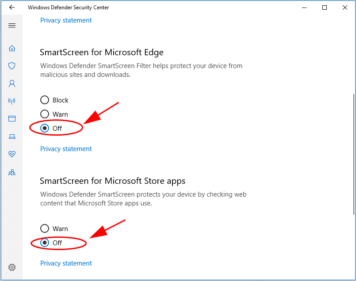This screenshot has height=281, width=356.
Task: Open Account protection person icon
Action: coord(12,83)
